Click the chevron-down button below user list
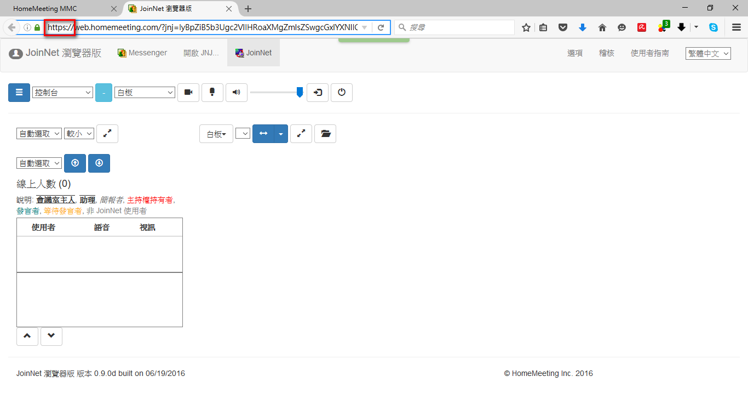This screenshot has height=399, width=748. pyautogui.click(x=51, y=337)
